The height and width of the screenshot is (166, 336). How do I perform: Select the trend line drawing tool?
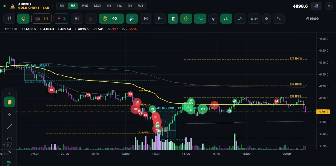[9, 127]
